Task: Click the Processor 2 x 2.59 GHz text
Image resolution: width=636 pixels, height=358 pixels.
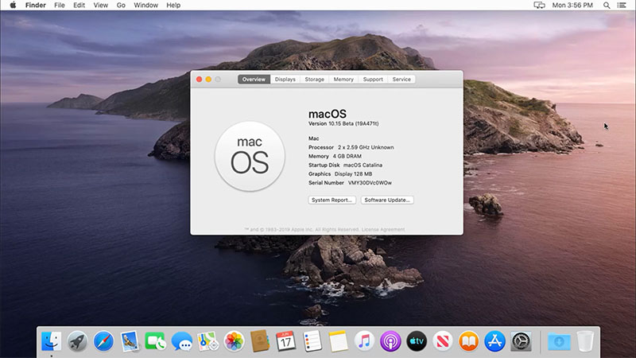Action: (351, 147)
